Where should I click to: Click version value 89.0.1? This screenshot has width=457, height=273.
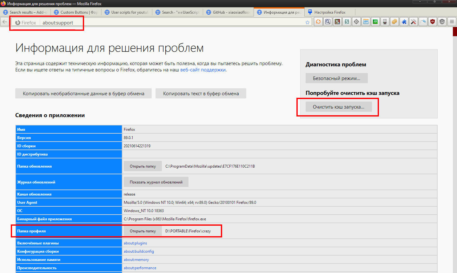pos(129,137)
